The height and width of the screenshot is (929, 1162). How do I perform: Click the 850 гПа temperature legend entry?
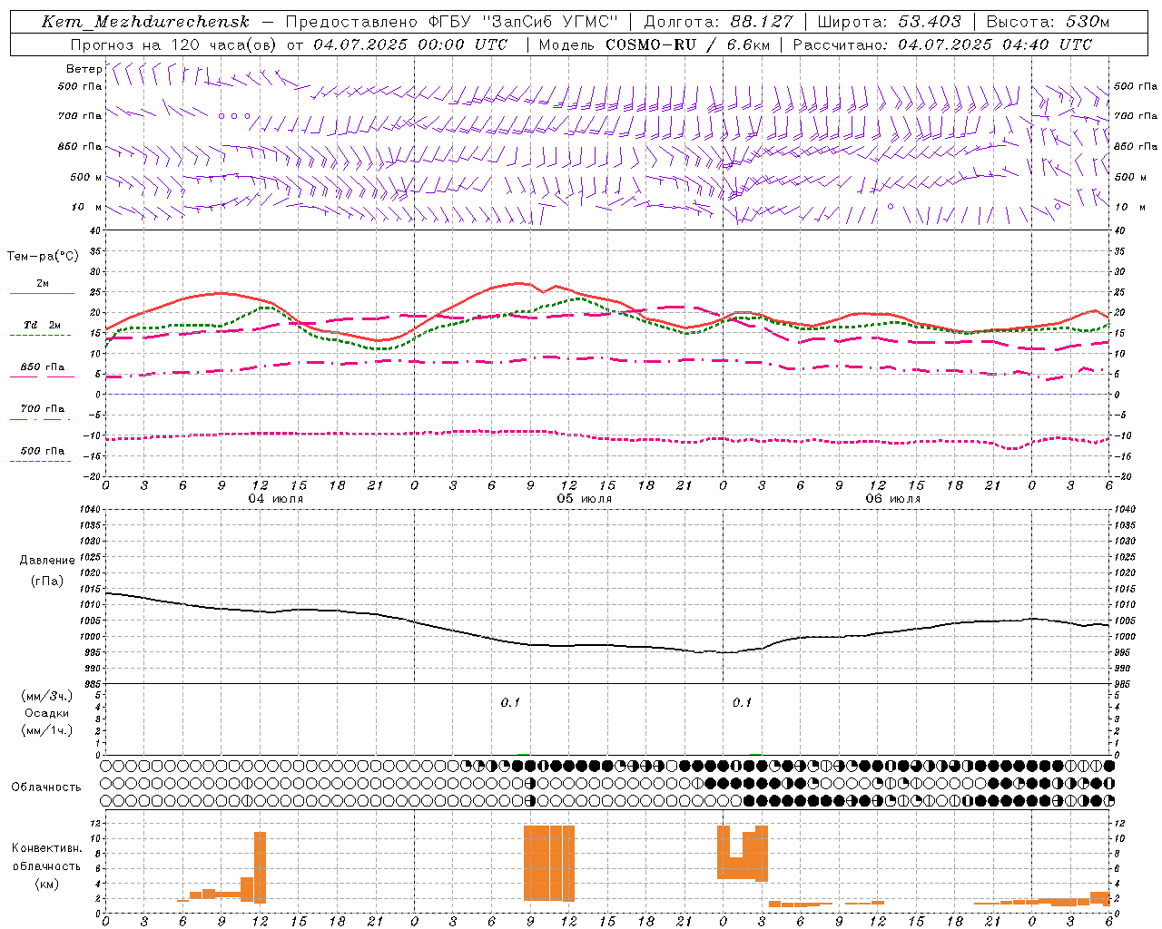pos(43,367)
